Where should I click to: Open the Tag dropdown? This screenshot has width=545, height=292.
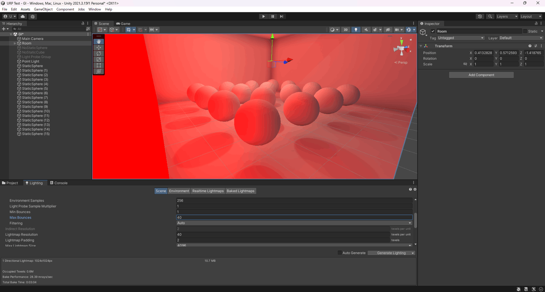[461, 38]
